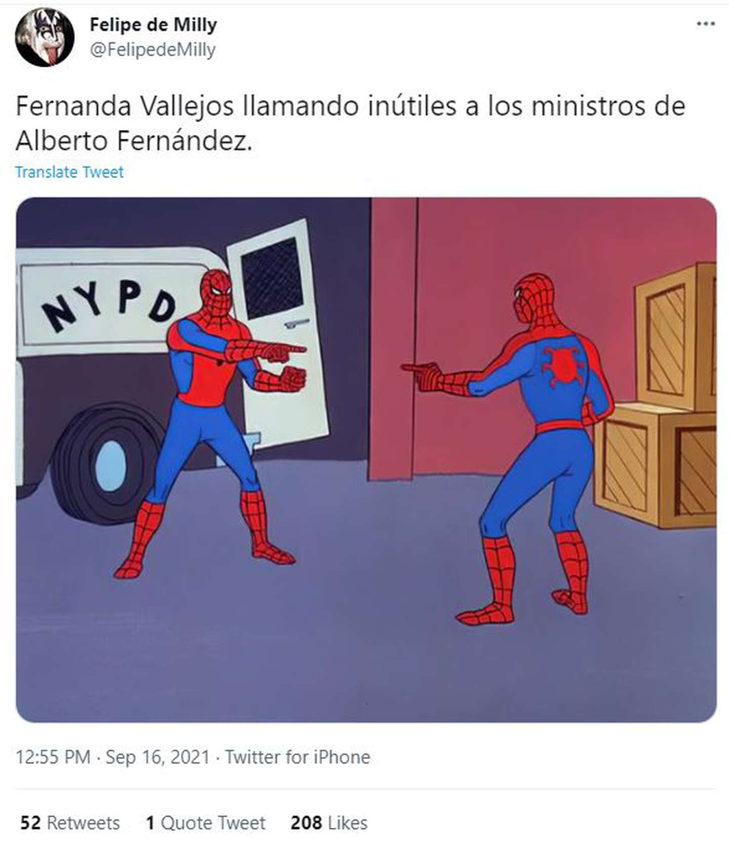Open the 12:55 PM timestamp link
This screenshot has width=729, height=843.
click(x=53, y=757)
